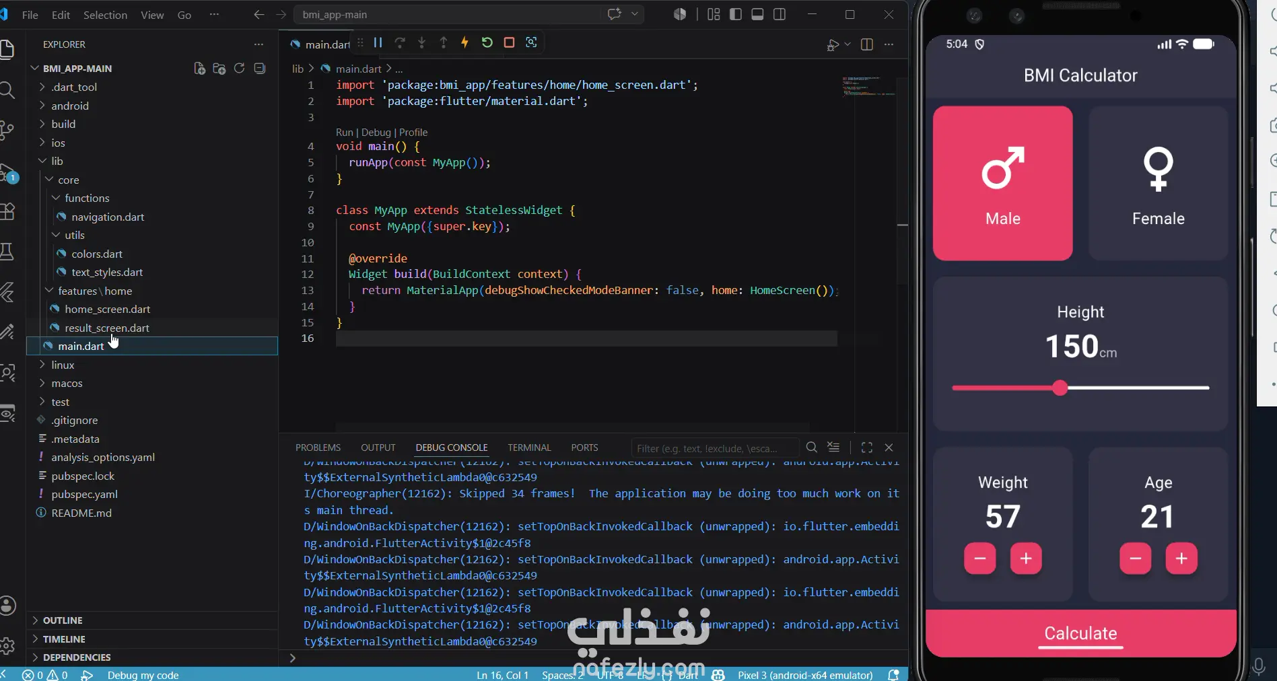The image size is (1277, 681).
Task: Toggle the secondary side bar layout icon
Action: [780, 14]
